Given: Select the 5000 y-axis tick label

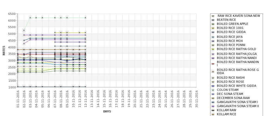Looking at the screenshot, I should click(x=12, y=34).
